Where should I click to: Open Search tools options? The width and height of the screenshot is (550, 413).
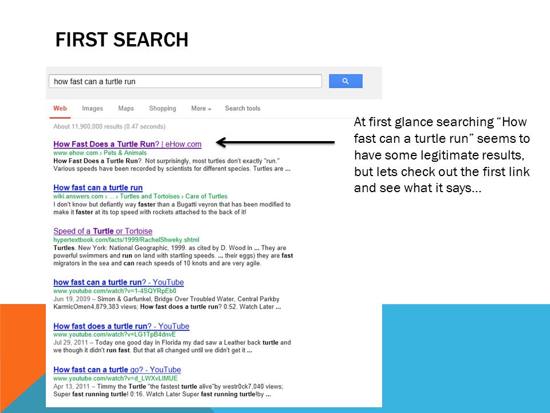point(242,108)
